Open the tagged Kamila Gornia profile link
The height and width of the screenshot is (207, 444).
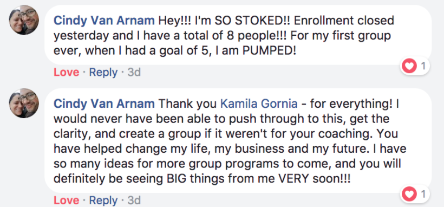coord(259,104)
